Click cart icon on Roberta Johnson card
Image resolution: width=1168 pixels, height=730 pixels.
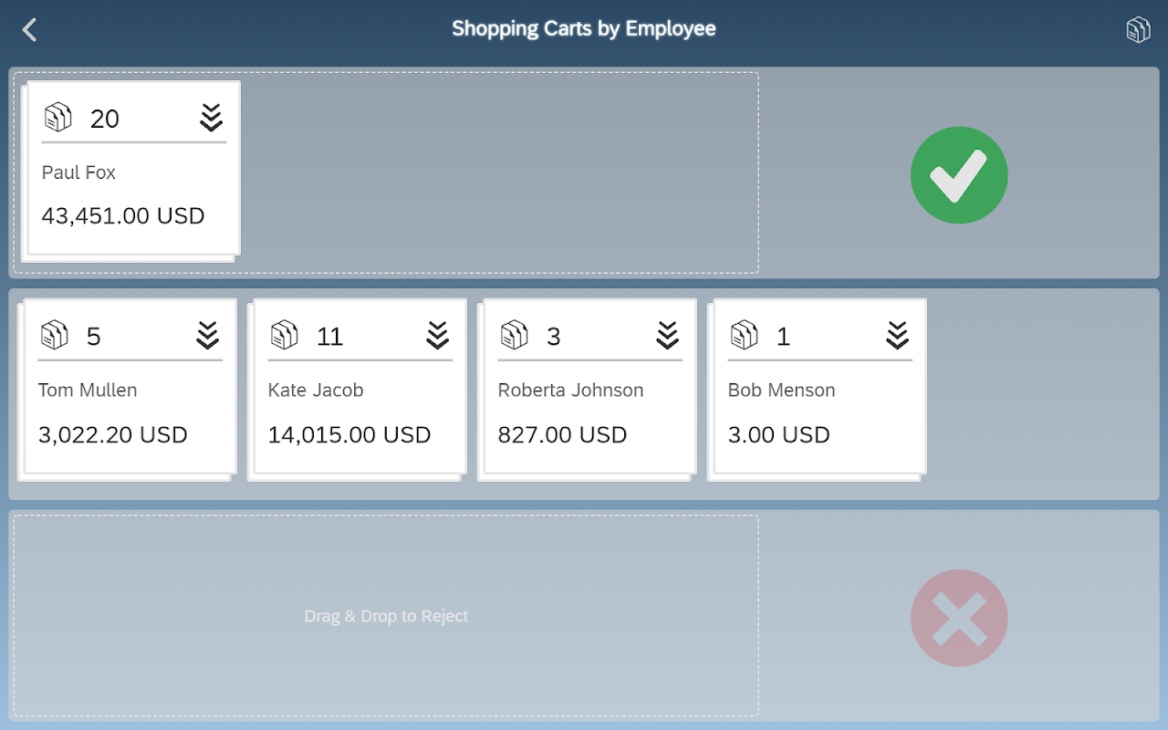point(515,336)
